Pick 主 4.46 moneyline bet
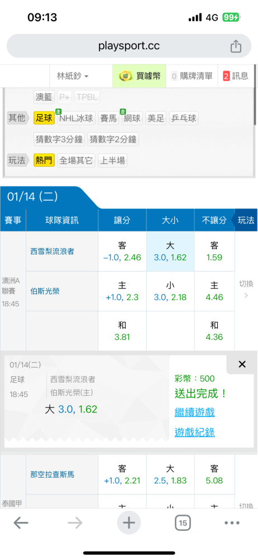The height and width of the screenshot is (560, 258). coord(214,291)
